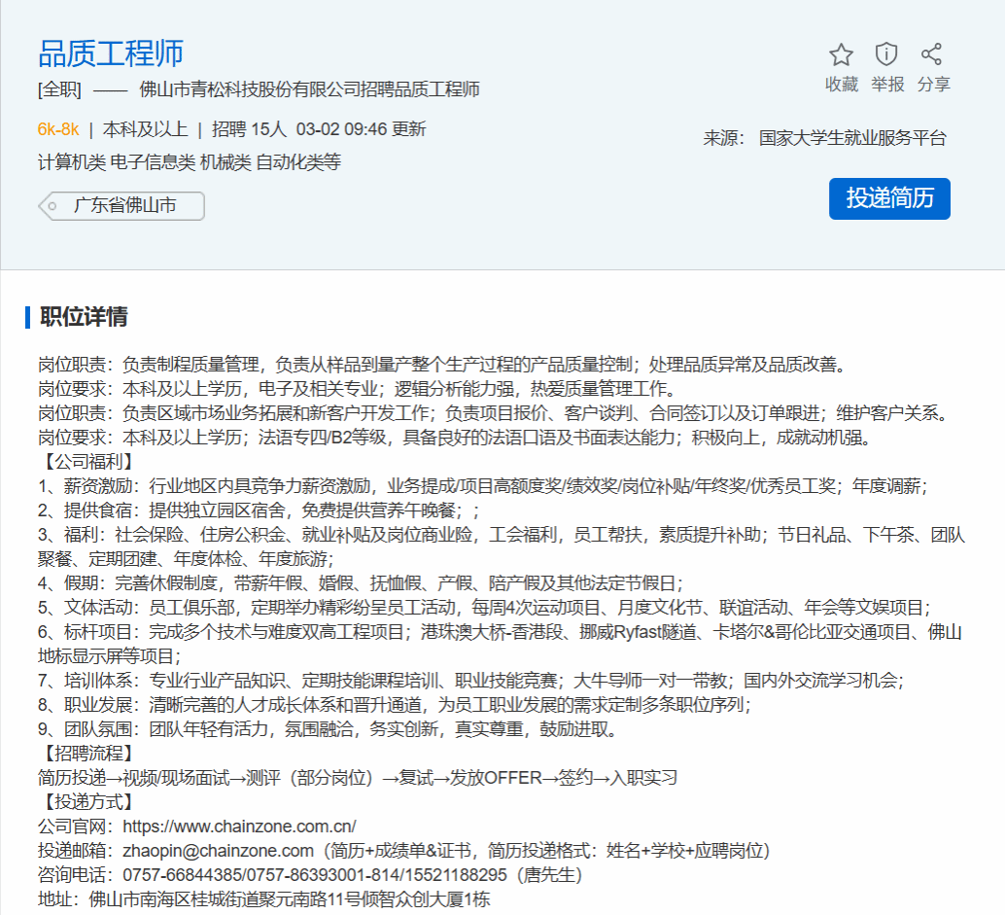Viewport: 1005px width, 915px height.
Task: Click the star icon to favorite job
Action: pyautogui.click(x=841, y=54)
